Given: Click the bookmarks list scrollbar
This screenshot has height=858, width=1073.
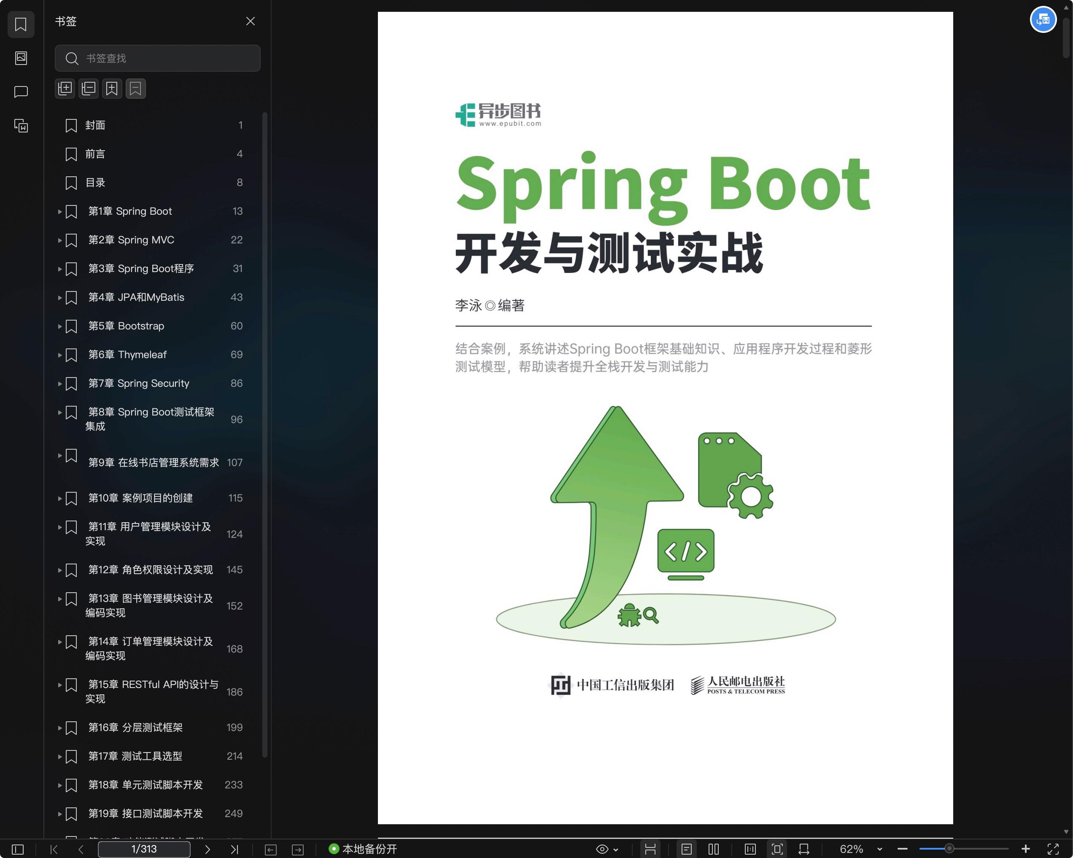Looking at the screenshot, I should pyautogui.click(x=265, y=434).
